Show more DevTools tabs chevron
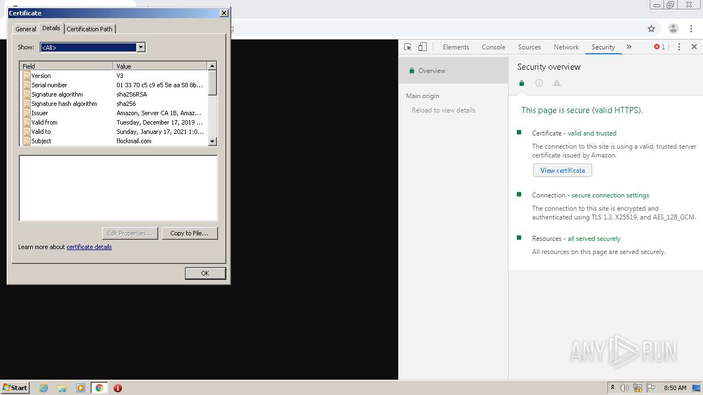This screenshot has height=395, width=703. click(x=629, y=47)
